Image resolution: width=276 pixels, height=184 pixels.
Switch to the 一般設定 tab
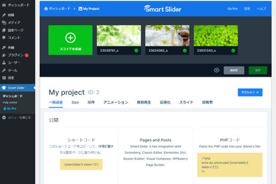56,102
